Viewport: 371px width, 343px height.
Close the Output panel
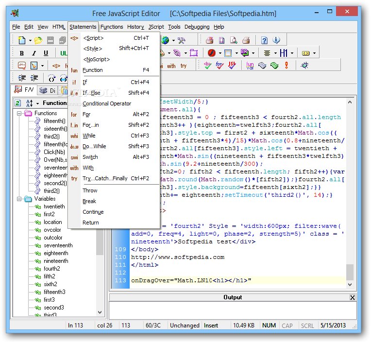353,297
